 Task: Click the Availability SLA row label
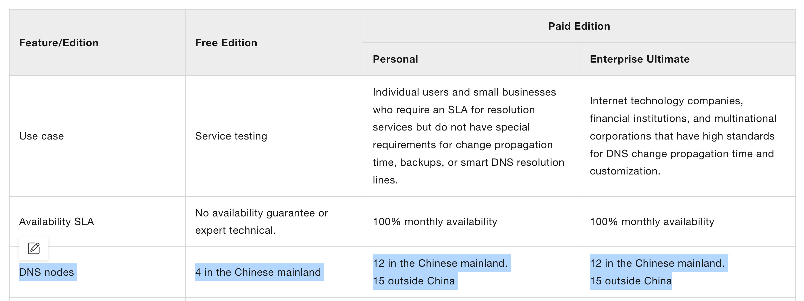(56, 222)
